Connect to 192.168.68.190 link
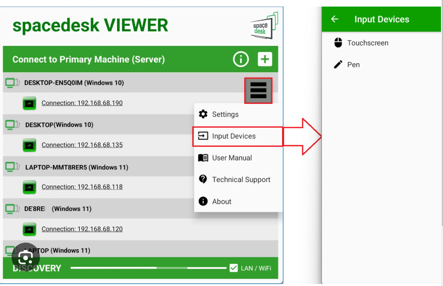Image resolution: width=443 pixels, height=286 pixels. pyautogui.click(x=82, y=103)
